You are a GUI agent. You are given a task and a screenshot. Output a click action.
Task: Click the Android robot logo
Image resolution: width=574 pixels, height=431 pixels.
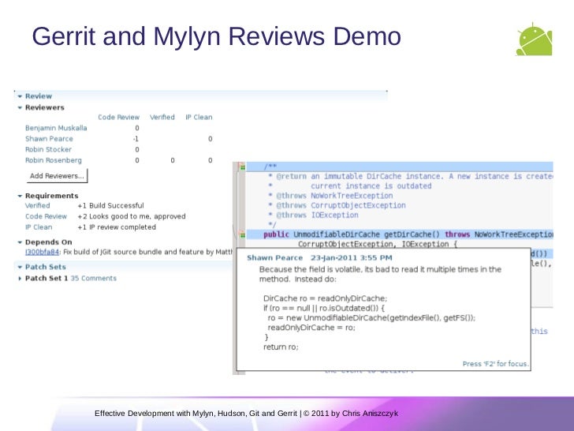tap(534, 39)
